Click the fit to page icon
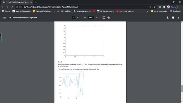The image size is (183, 103). point(104,18)
